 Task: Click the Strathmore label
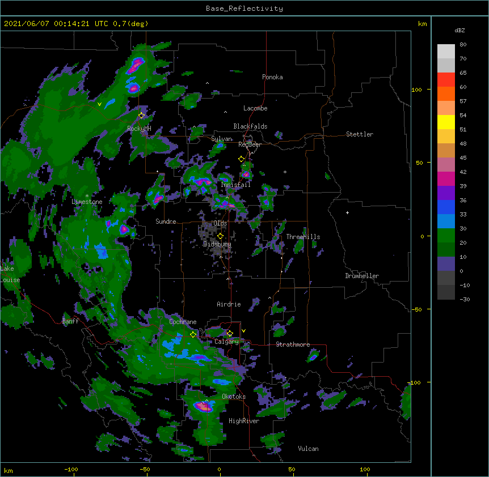click(x=293, y=344)
